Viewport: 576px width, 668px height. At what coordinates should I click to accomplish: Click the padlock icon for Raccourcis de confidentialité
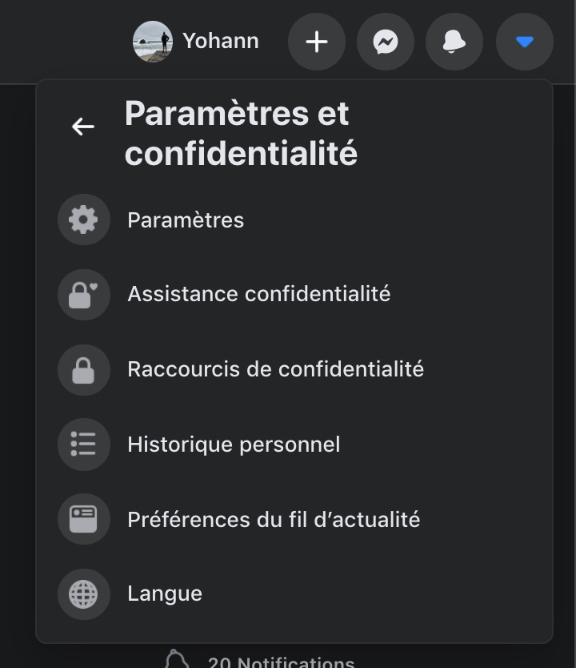pos(83,369)
